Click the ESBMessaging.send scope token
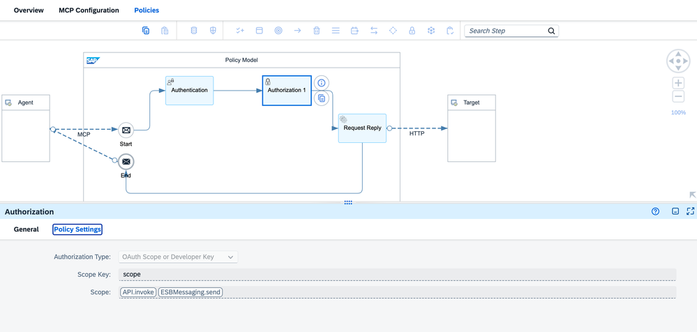This screenshot has width=697, height=332. [x=190, y=292]
